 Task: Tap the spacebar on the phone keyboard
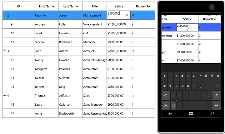pos(194,106)
